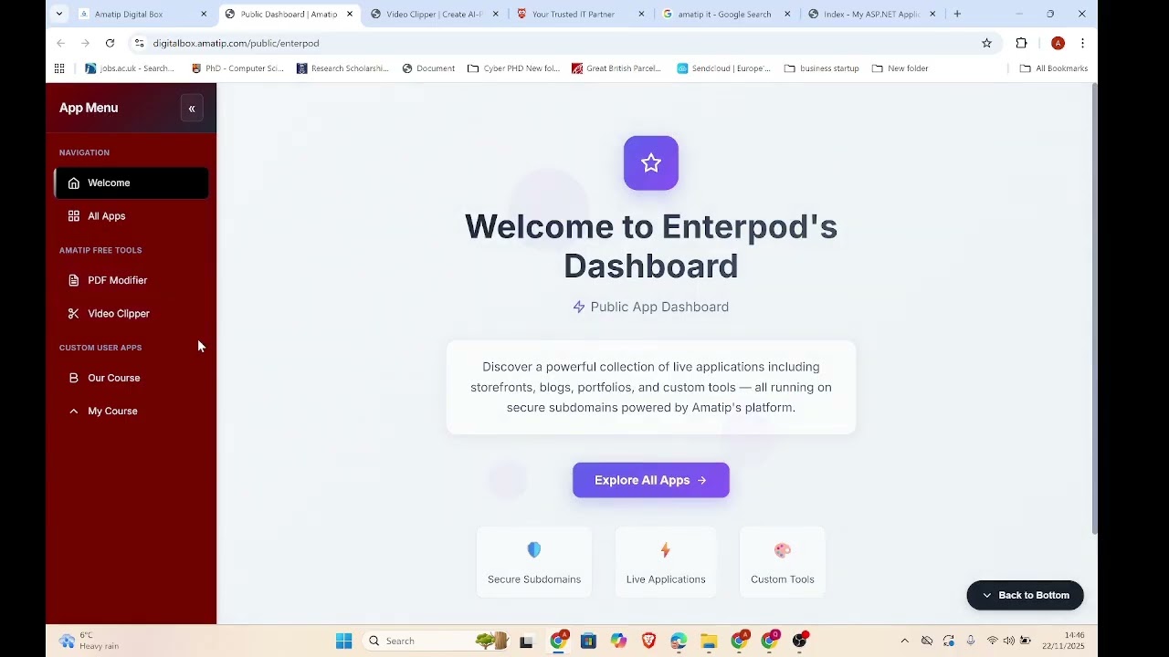Click the Back to Bottom button
This screenshot has height=657, width=1169.
tap(1025, 595)
